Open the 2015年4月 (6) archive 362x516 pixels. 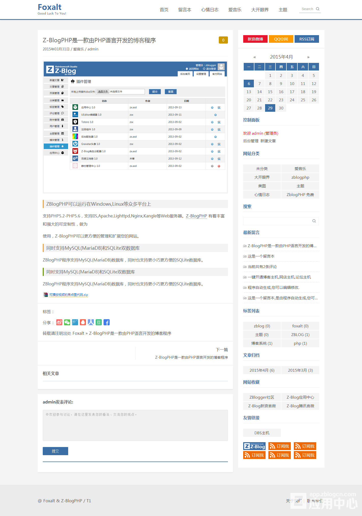(262, 370)
